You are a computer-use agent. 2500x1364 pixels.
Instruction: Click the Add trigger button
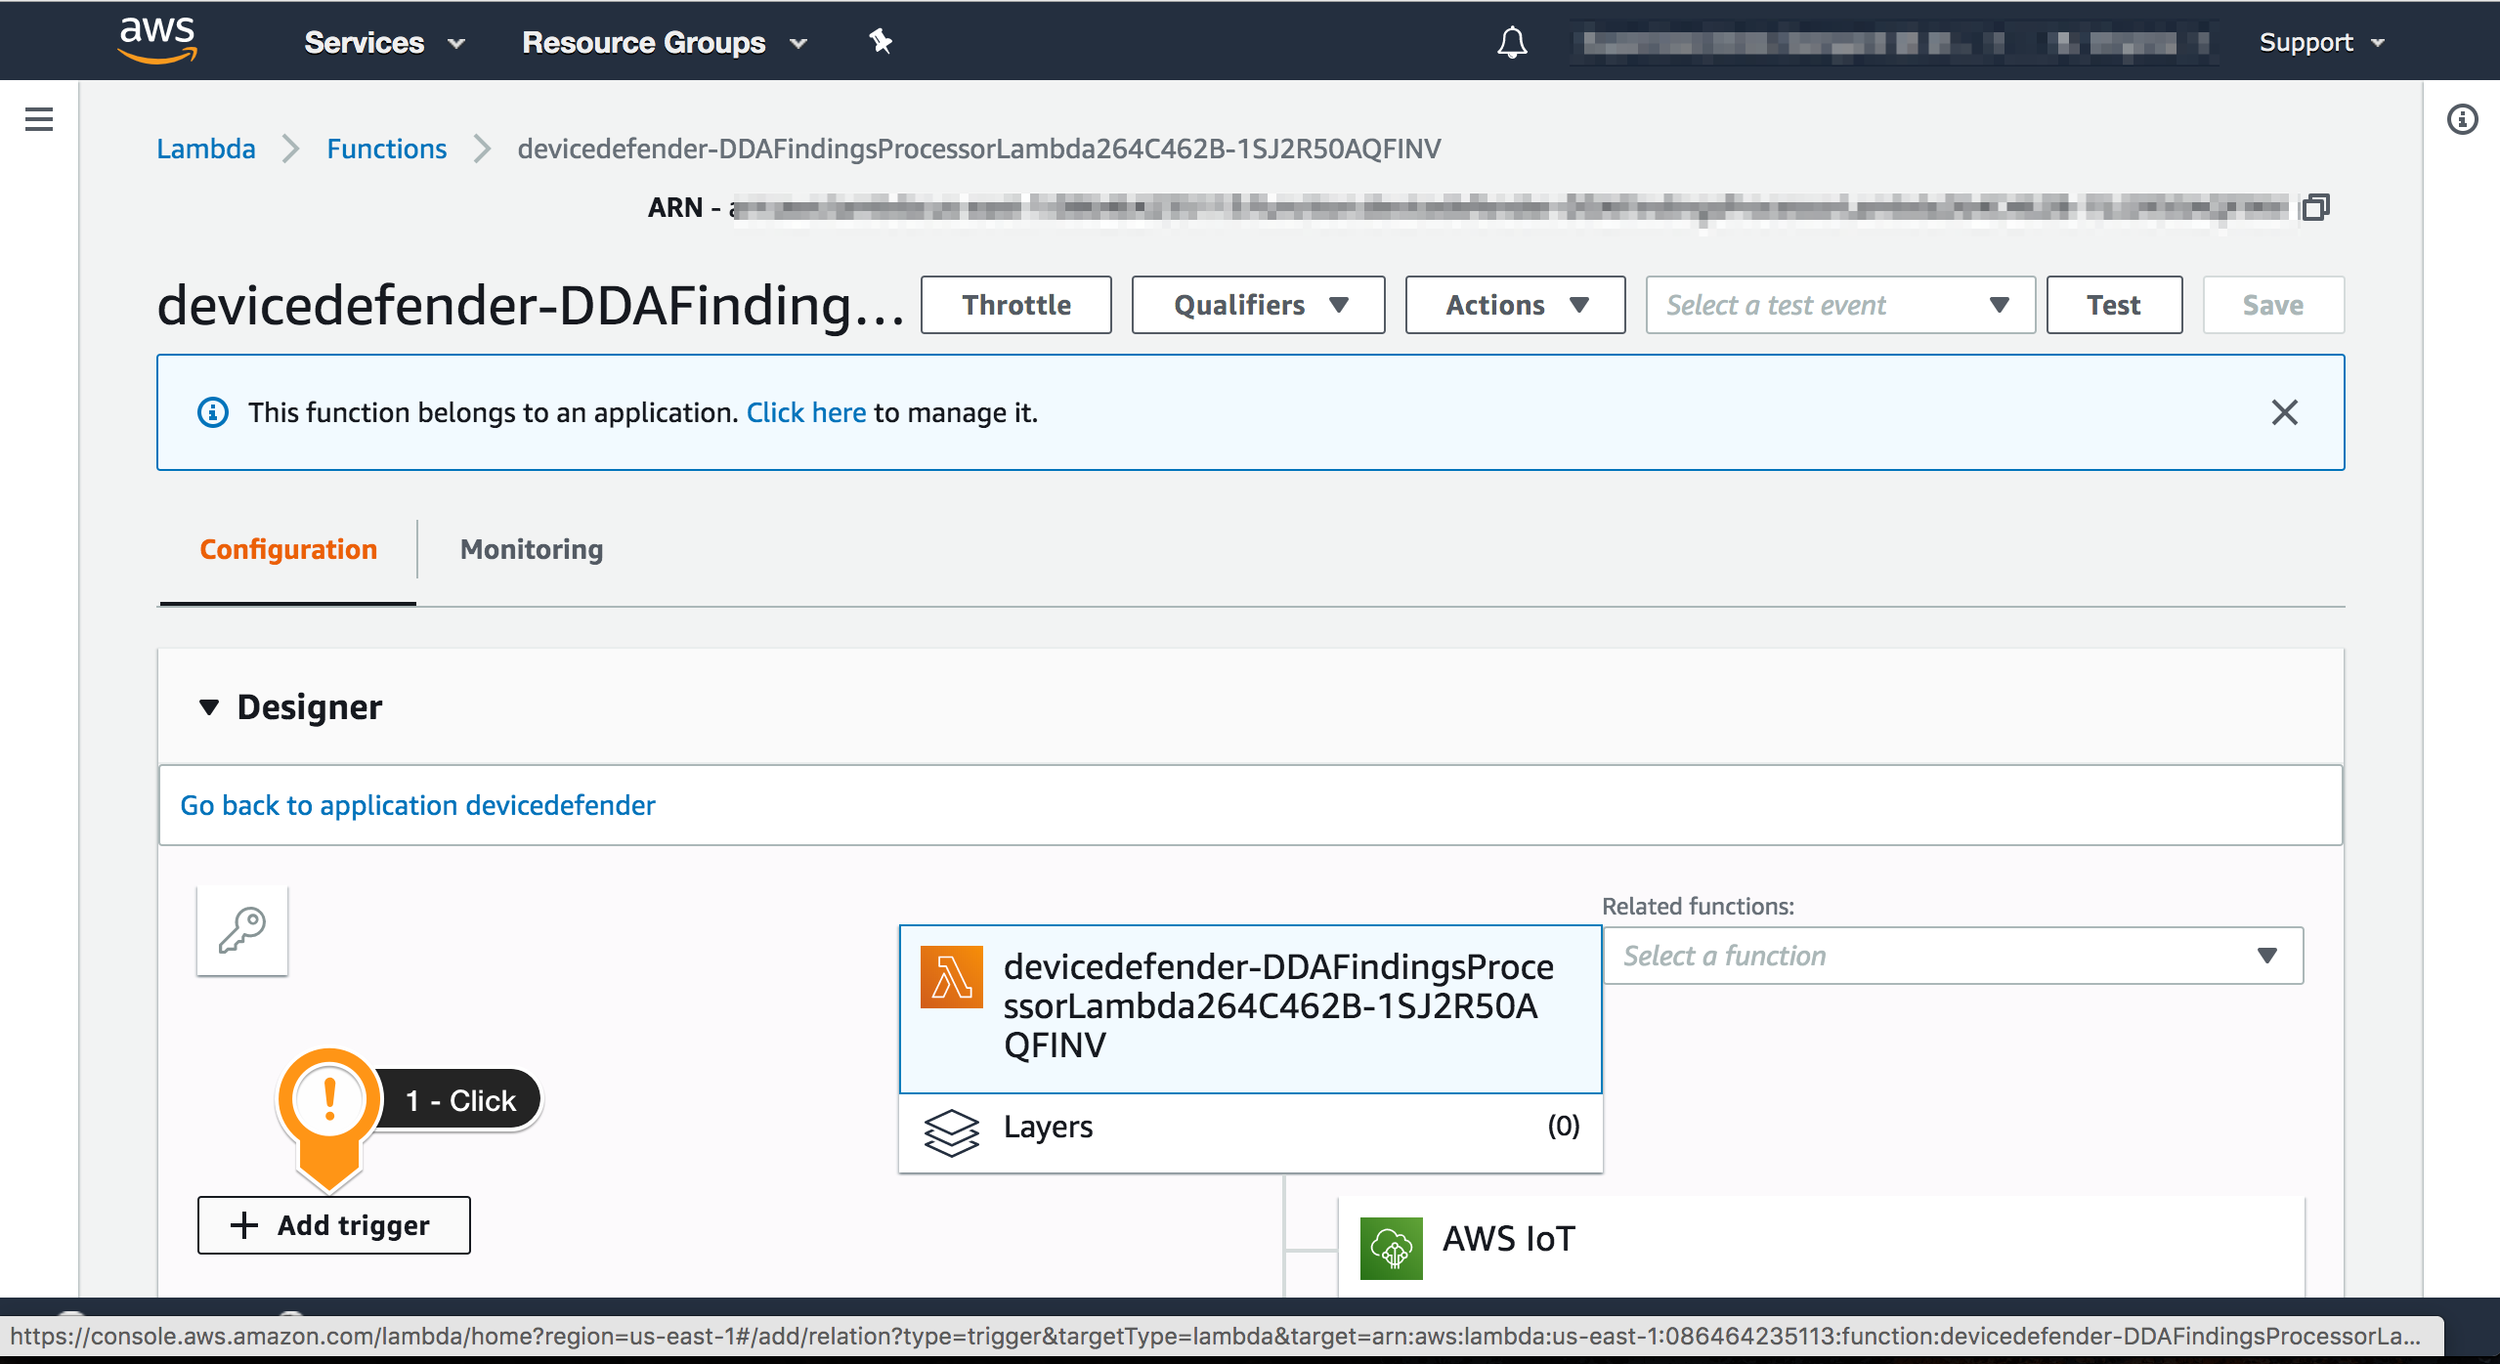(x=334, y=1225)
